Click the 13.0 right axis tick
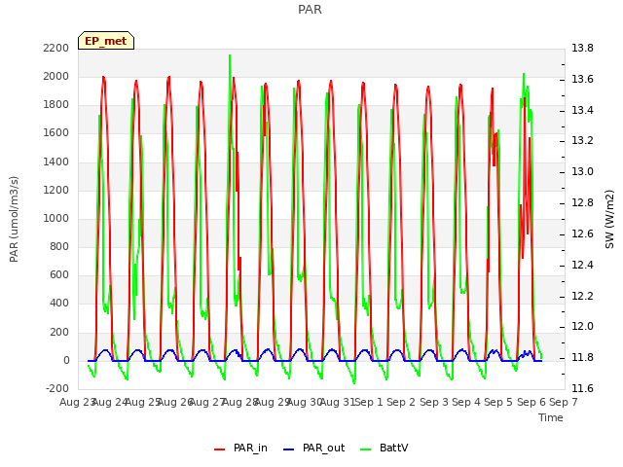Image resolution: width=623 pixels, height=467 pixels. click(x=582, y=171)
